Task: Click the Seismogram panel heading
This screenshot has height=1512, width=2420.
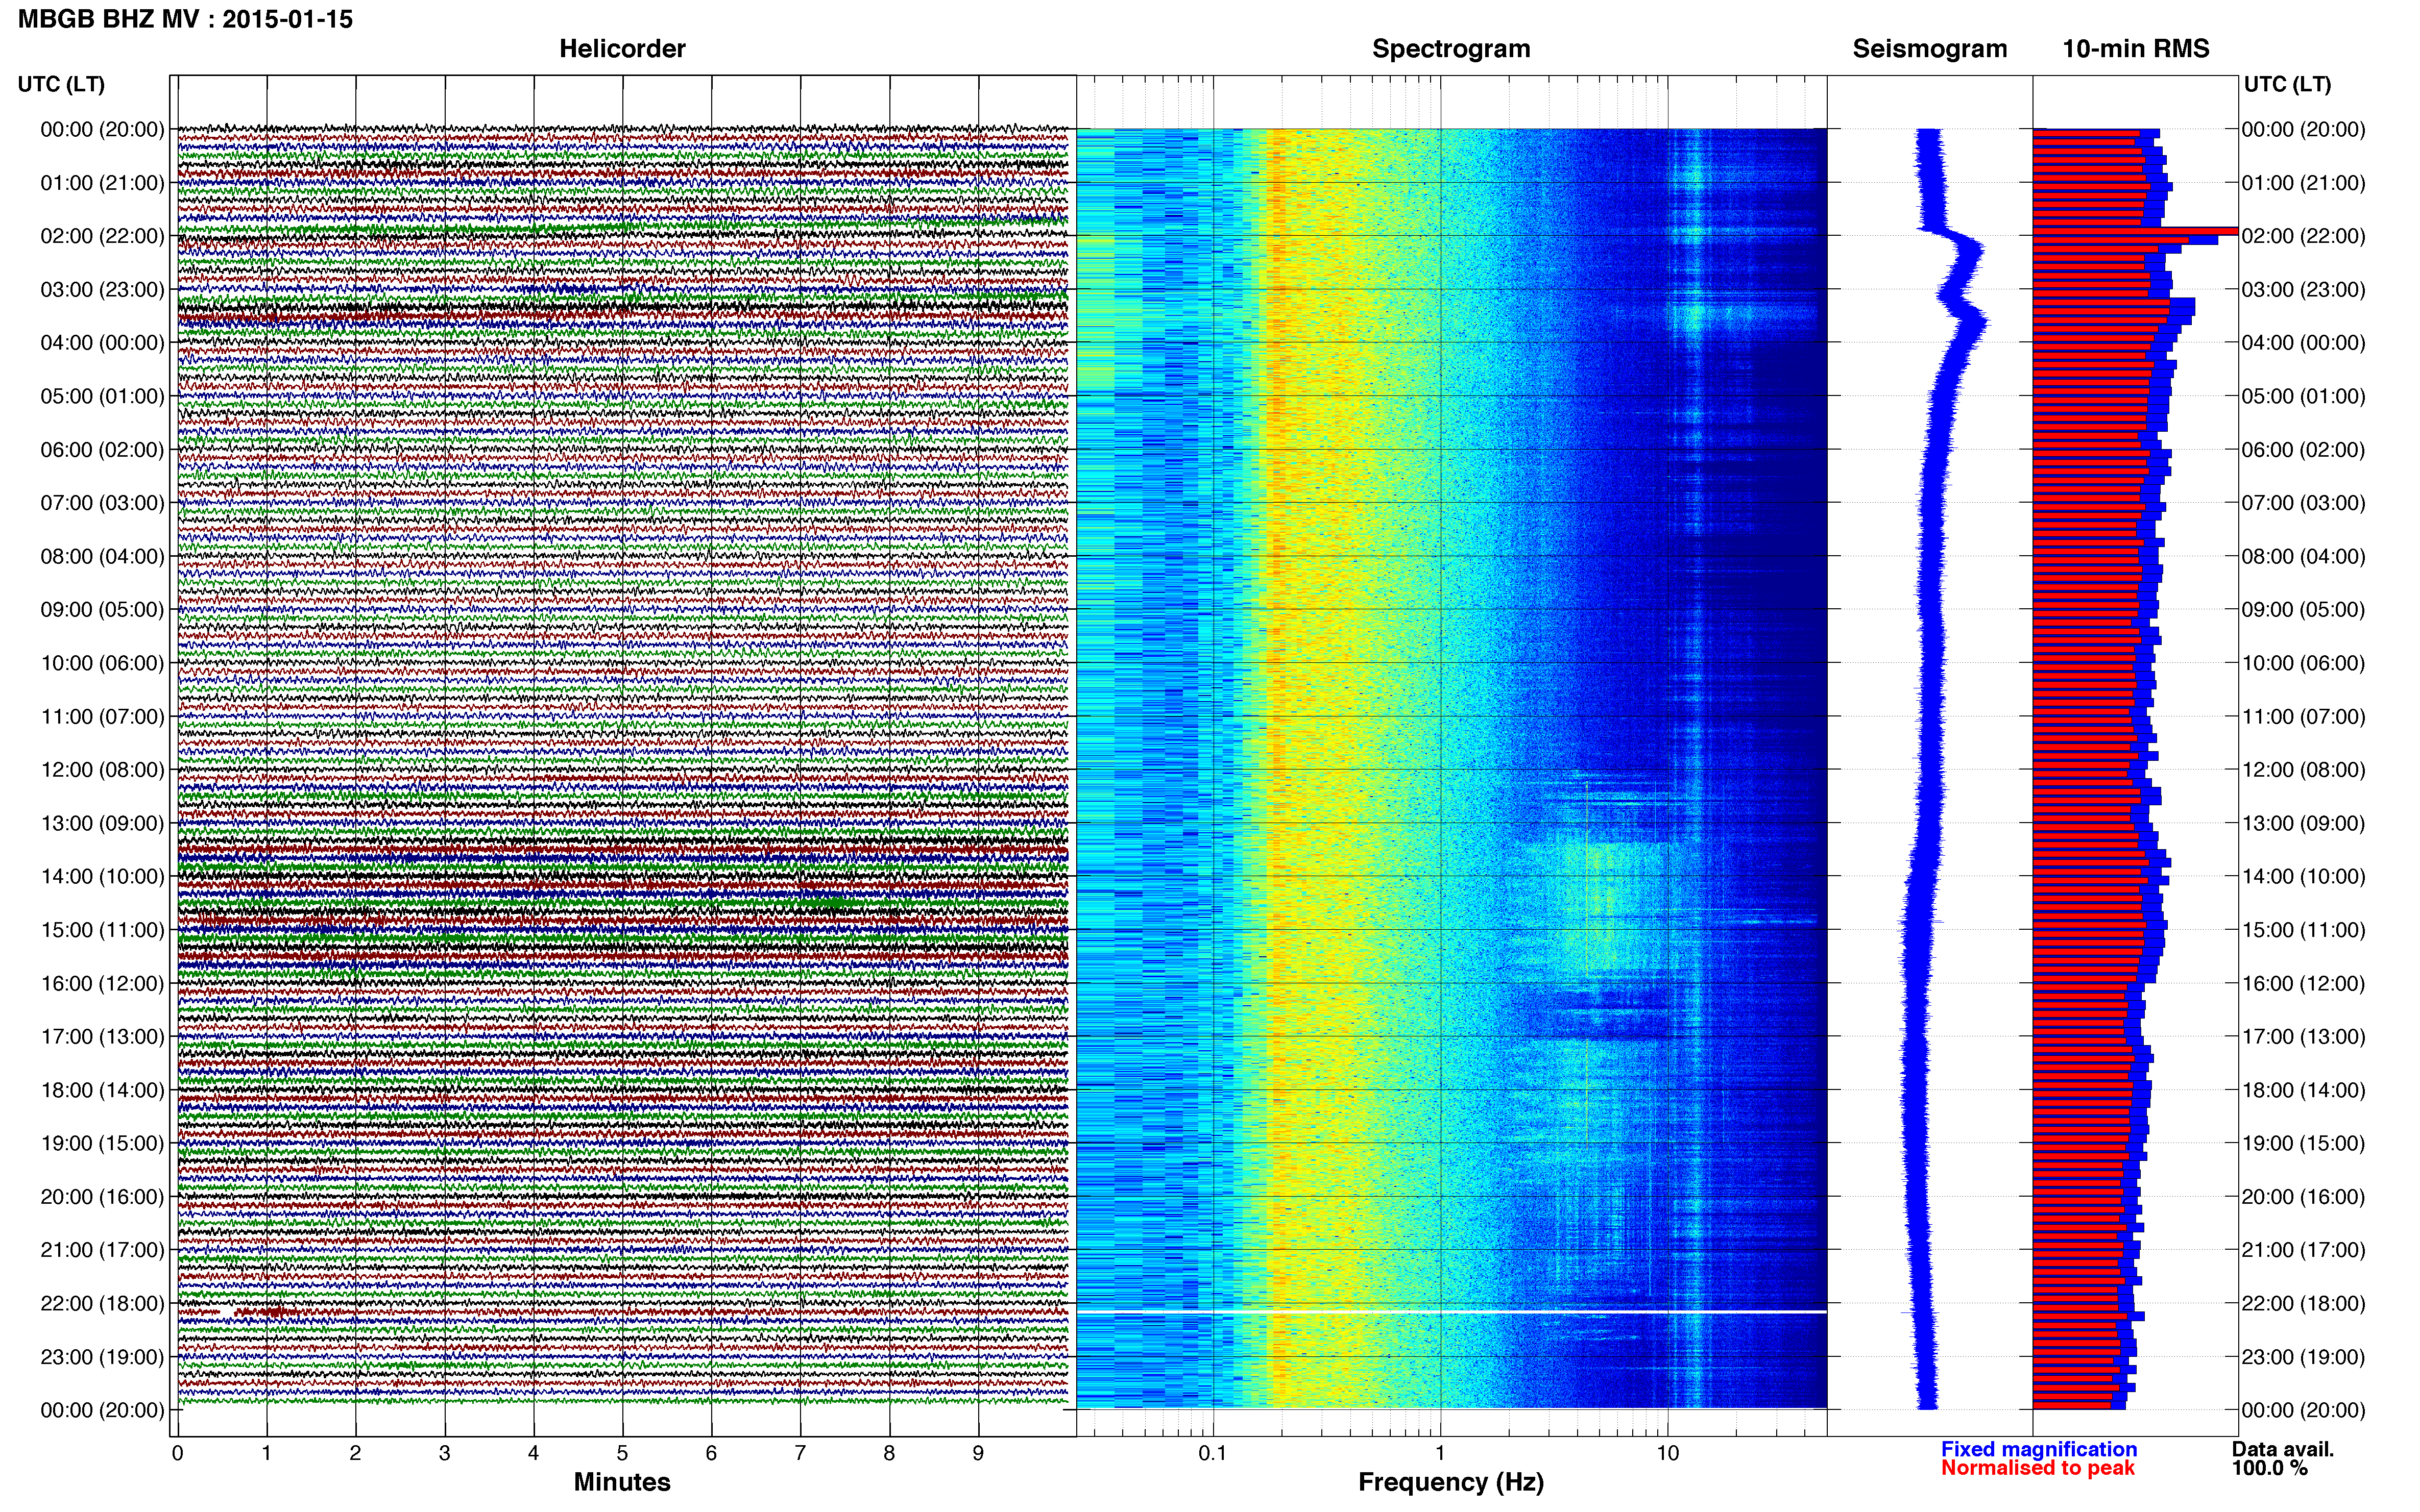Action: point(1930,49)
